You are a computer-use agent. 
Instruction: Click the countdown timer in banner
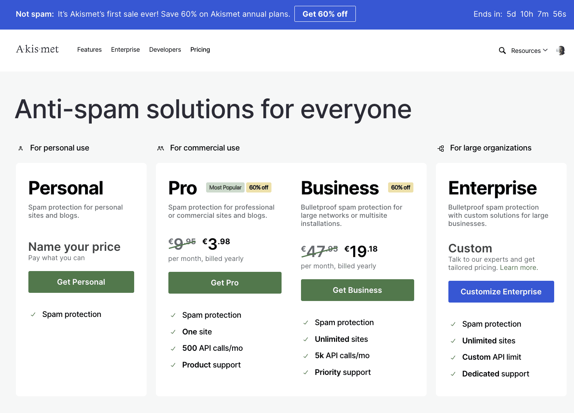pyautogui.click(x=520, y=14)
